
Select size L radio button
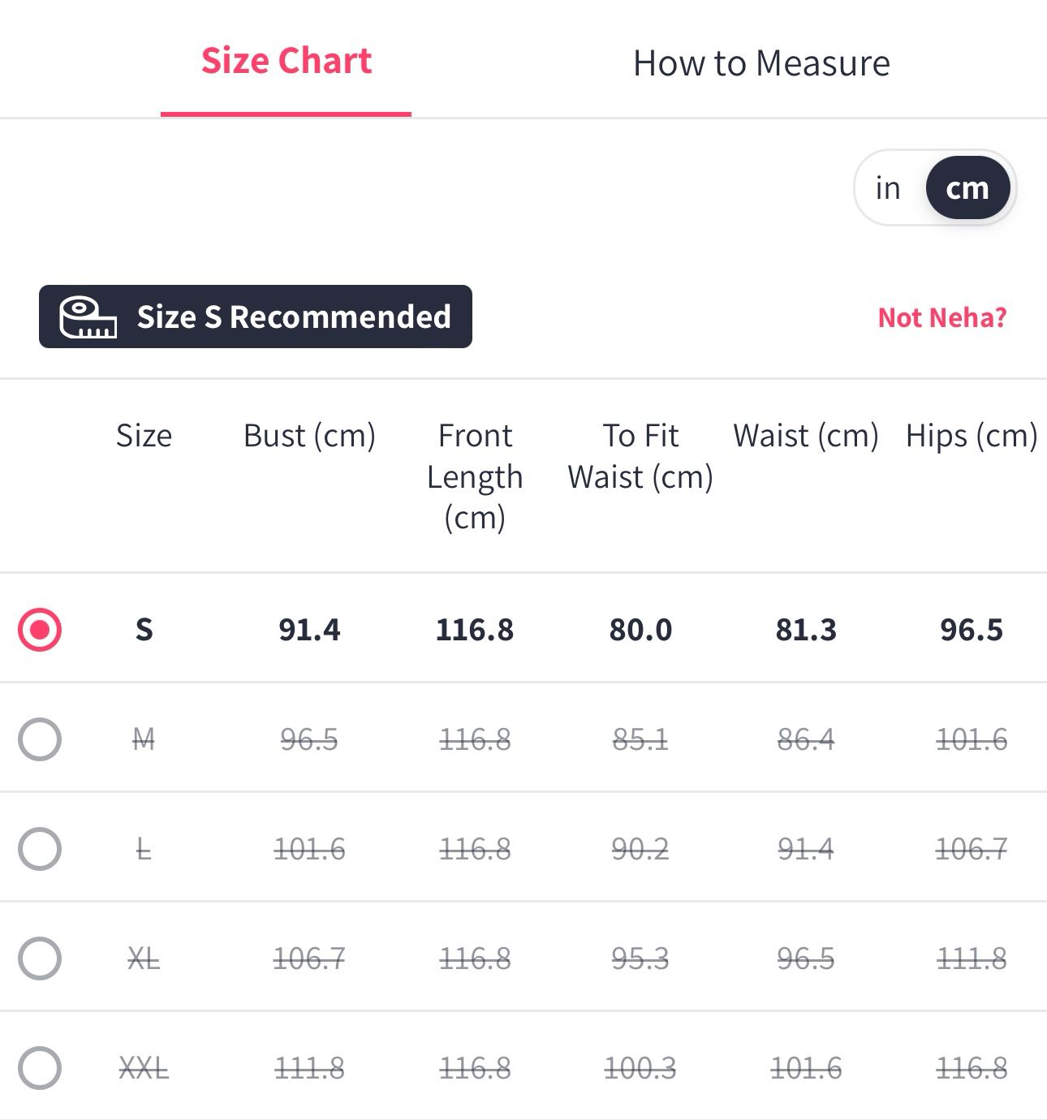coord(40,849)
